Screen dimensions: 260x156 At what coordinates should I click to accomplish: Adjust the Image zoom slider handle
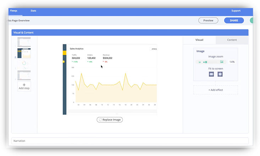click(206, 62)
